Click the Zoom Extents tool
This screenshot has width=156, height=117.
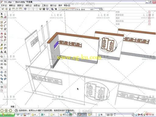tap(2, 82)
